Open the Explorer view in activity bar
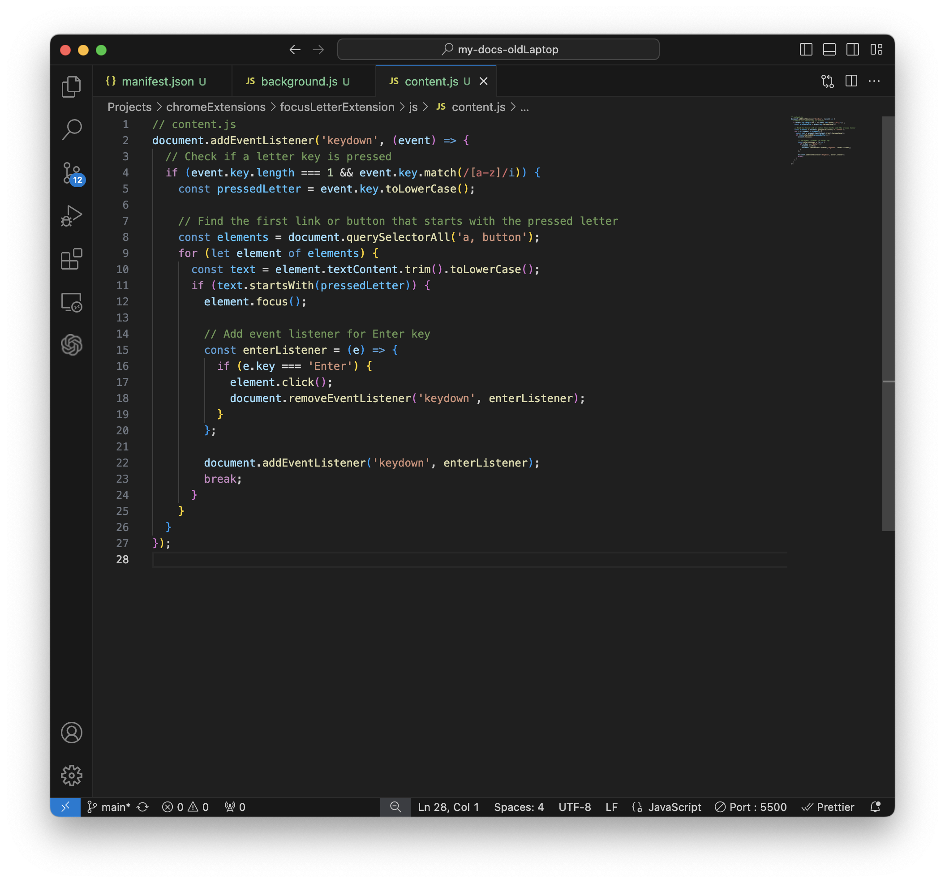 (71, 86)
